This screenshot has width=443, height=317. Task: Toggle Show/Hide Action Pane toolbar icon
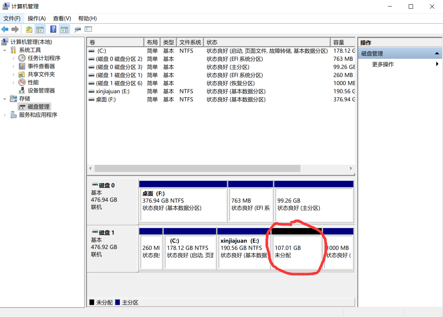point(64,30)
